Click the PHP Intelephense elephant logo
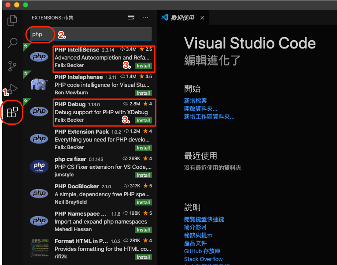The width and height of the screenshot is (337, 265). click(39, 84)
